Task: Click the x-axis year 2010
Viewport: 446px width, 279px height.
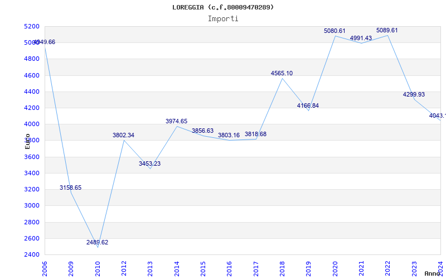Action: point(98,269)
